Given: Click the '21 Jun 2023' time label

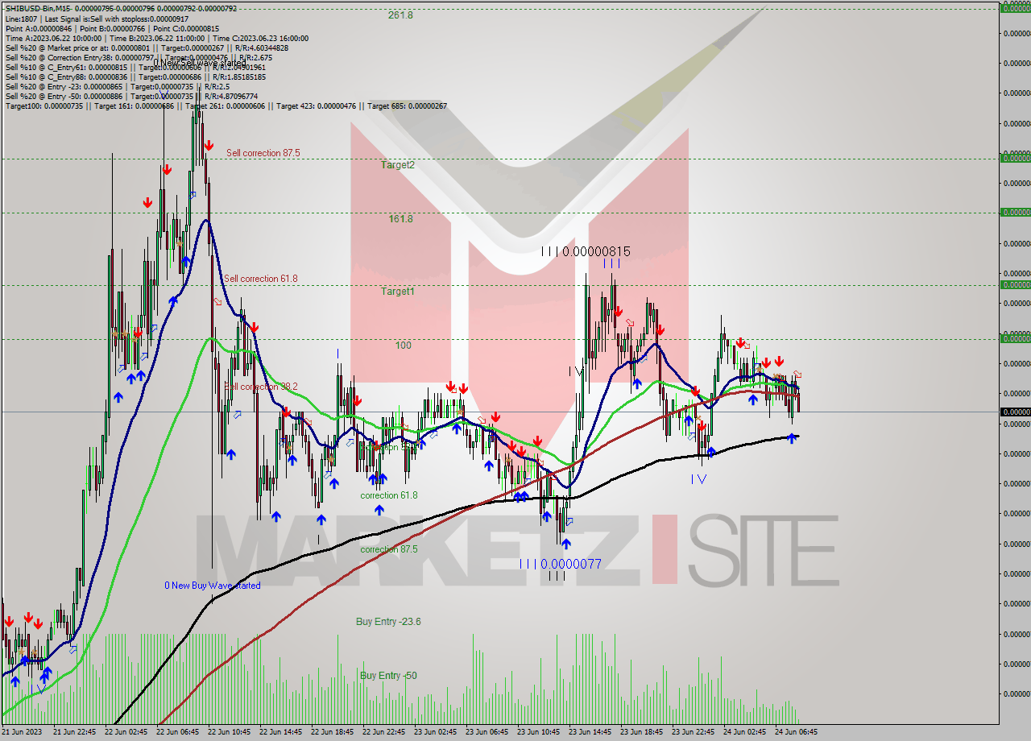Looking at the screenshot, I should click(21, 732).
